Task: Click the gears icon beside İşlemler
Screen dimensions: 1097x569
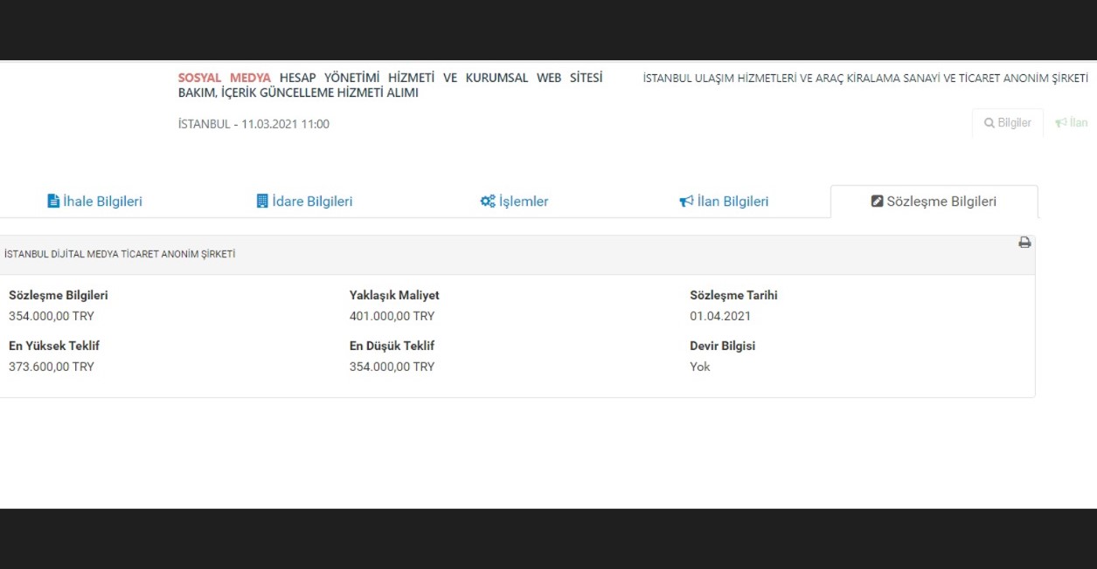Action: pos(488,202)
